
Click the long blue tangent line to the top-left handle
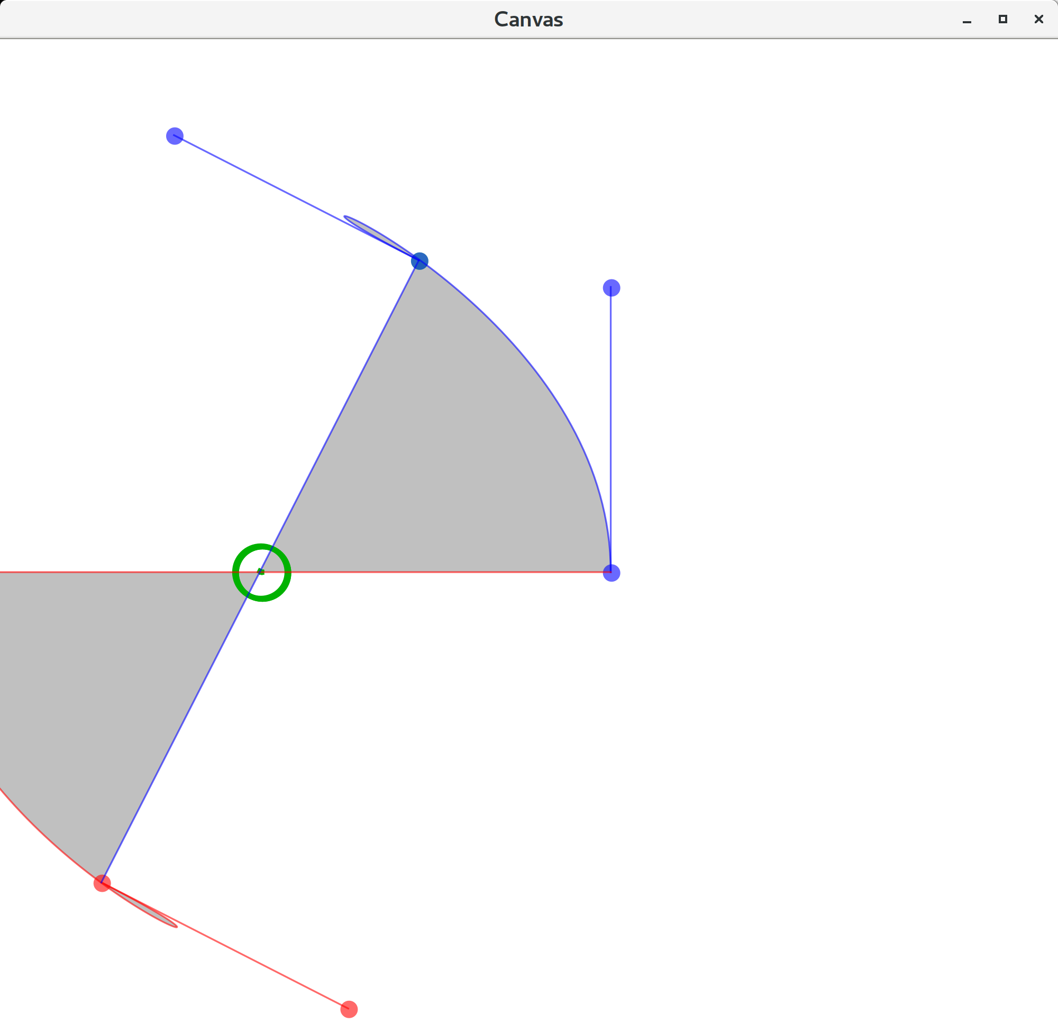click(271, 185)
